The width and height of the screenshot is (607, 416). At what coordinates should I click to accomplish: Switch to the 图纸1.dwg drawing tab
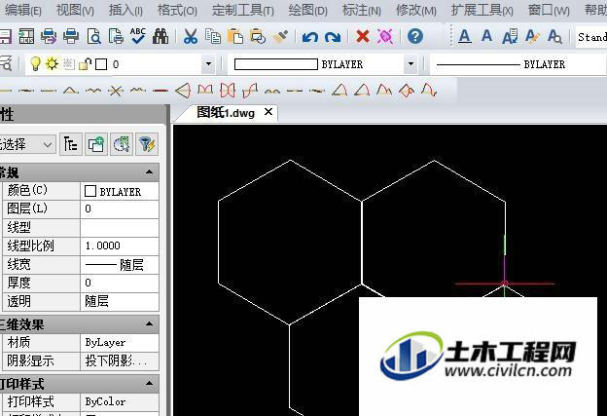point(226,113)
